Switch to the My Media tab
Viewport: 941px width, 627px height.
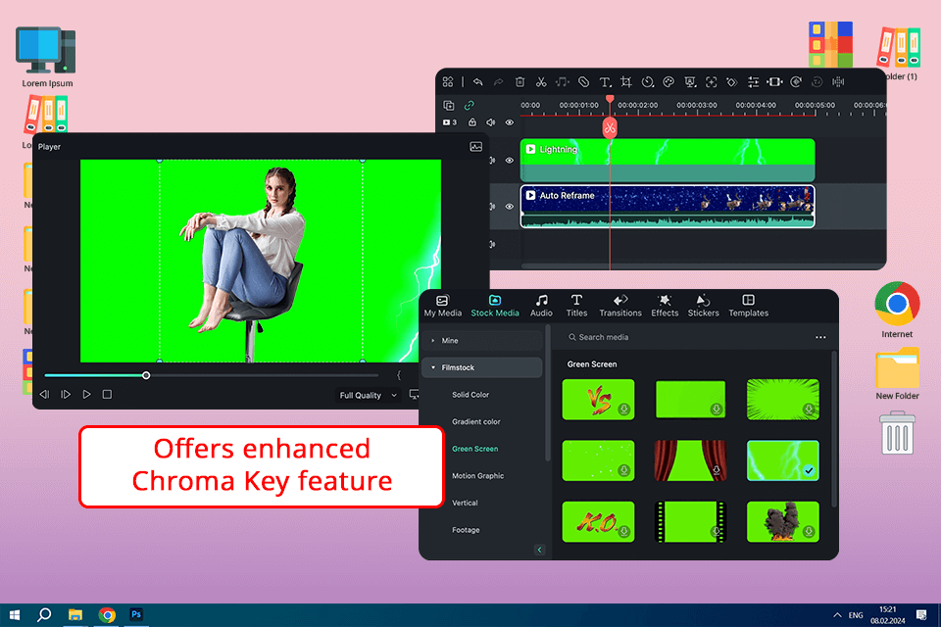(443, 306)
